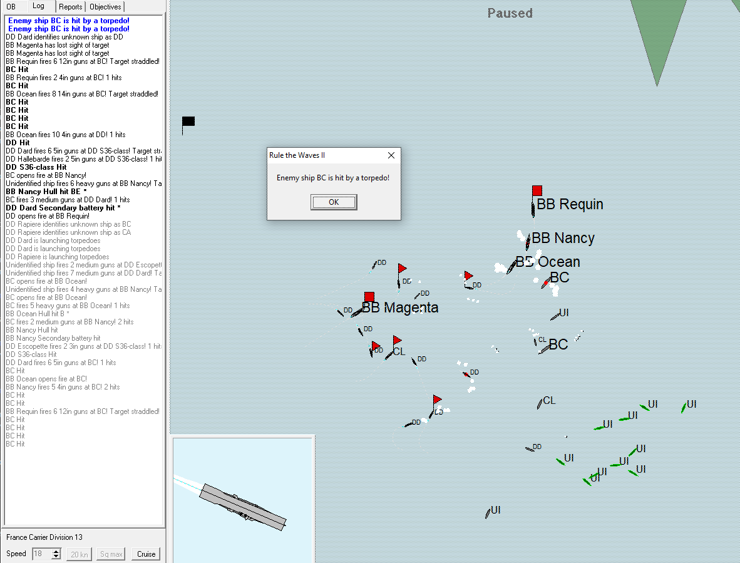Switch to the OB tab
Screen dimensions: 740x563
click(11, 7)
